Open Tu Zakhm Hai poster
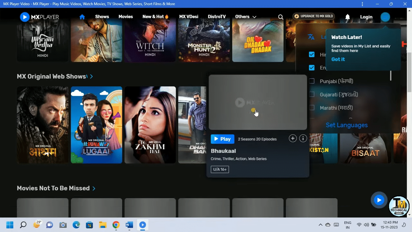 [x=150, y=125]
